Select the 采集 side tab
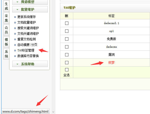The height and width of the screenshot is (114, 150). [6, 18]
